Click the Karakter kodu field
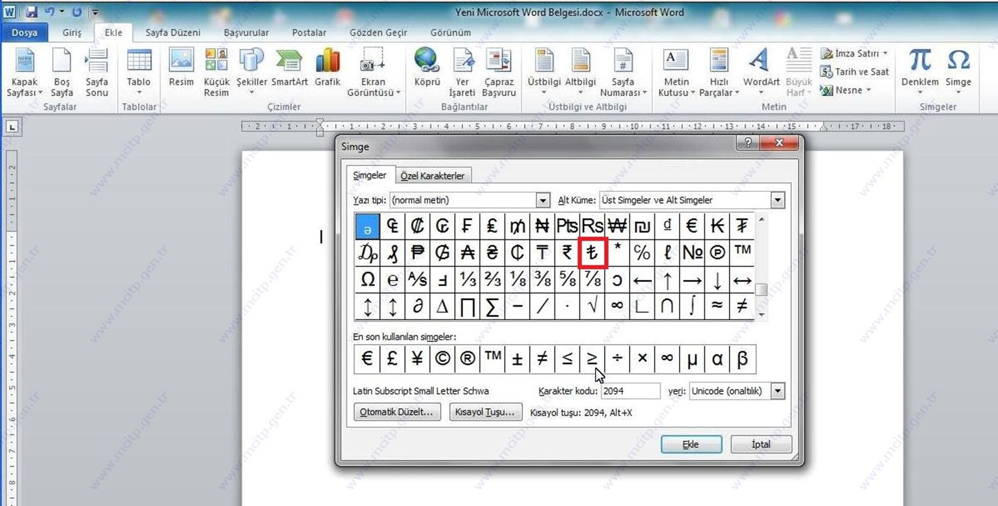The image size is (998, 506). pos(630,391)
